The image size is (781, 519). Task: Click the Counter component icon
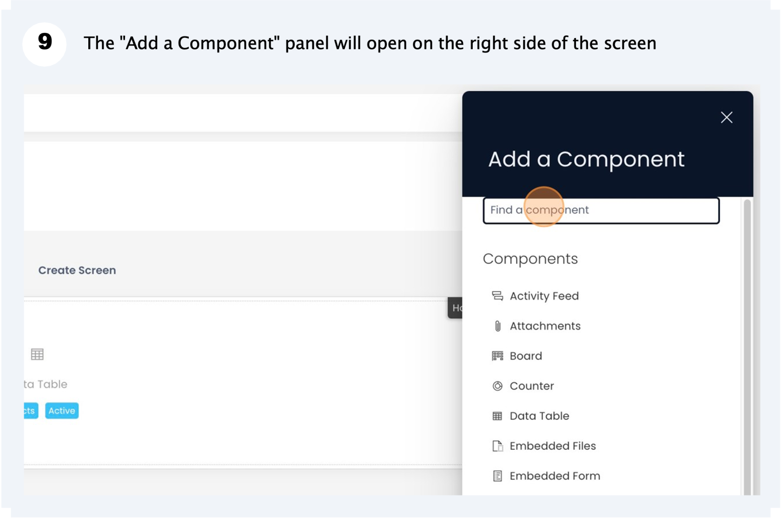pyautogui.click(x=497, y=386)
